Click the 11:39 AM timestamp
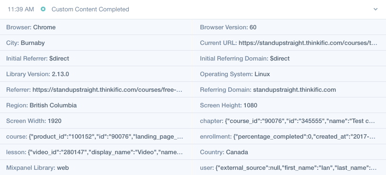This screenshot has width=386, height=175. (x=21, y=9)
